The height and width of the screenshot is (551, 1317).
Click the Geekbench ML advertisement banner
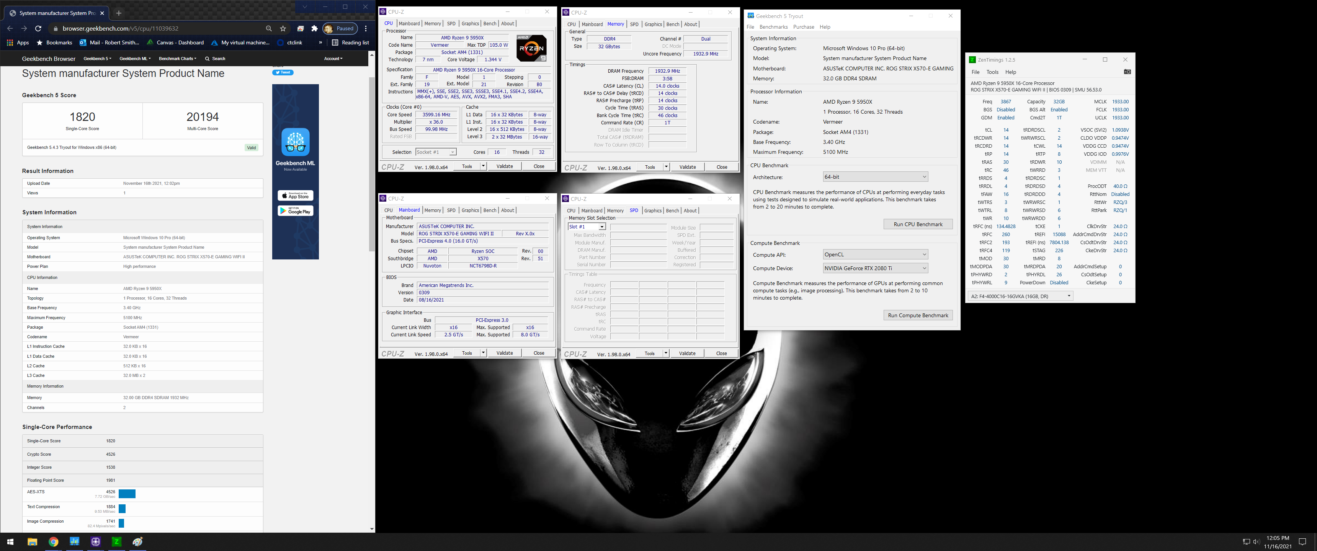296,172
